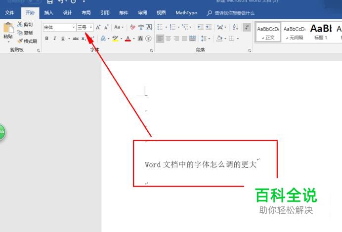The image size is (342, 232).
Task: Place cursor in text 'Word 文档中的字体怎么调的更大'
Action: [201, 164]
